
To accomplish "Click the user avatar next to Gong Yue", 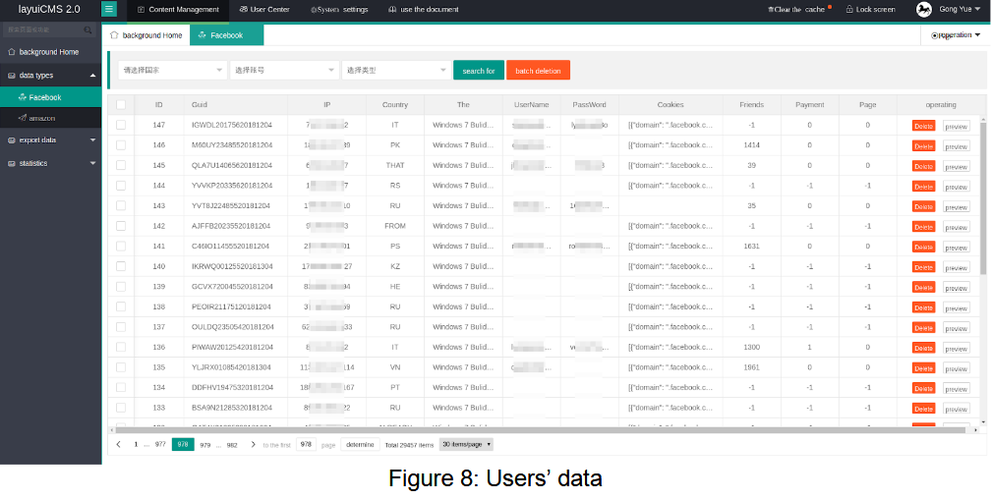I will [923, 10].
